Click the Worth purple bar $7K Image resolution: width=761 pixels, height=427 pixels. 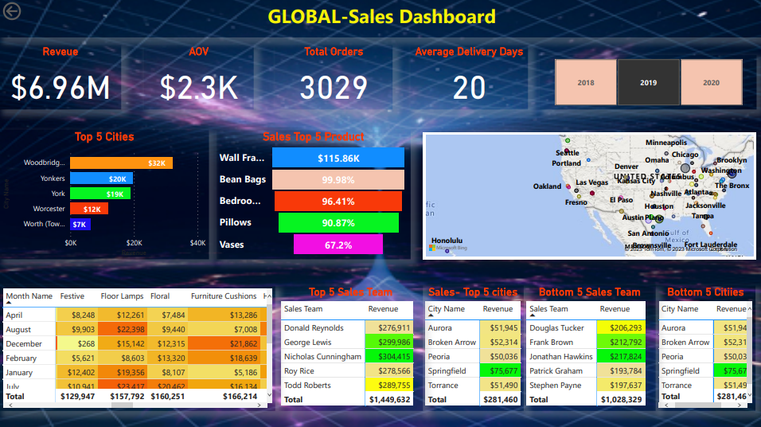[x=80, y=224]
